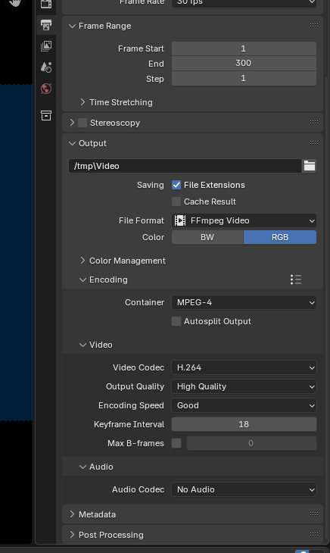This screenshot has width=330, height=553.
Task: Click the Saving label
Action: pyautogui.click(x=151, y=185)
